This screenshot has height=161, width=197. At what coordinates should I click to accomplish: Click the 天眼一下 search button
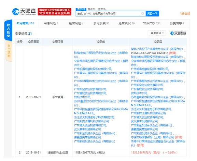[x=152, y=13]
